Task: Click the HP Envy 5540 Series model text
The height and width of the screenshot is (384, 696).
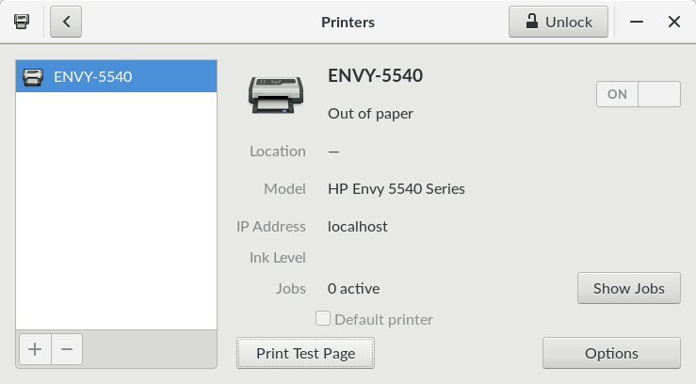Action: [396, 189]
